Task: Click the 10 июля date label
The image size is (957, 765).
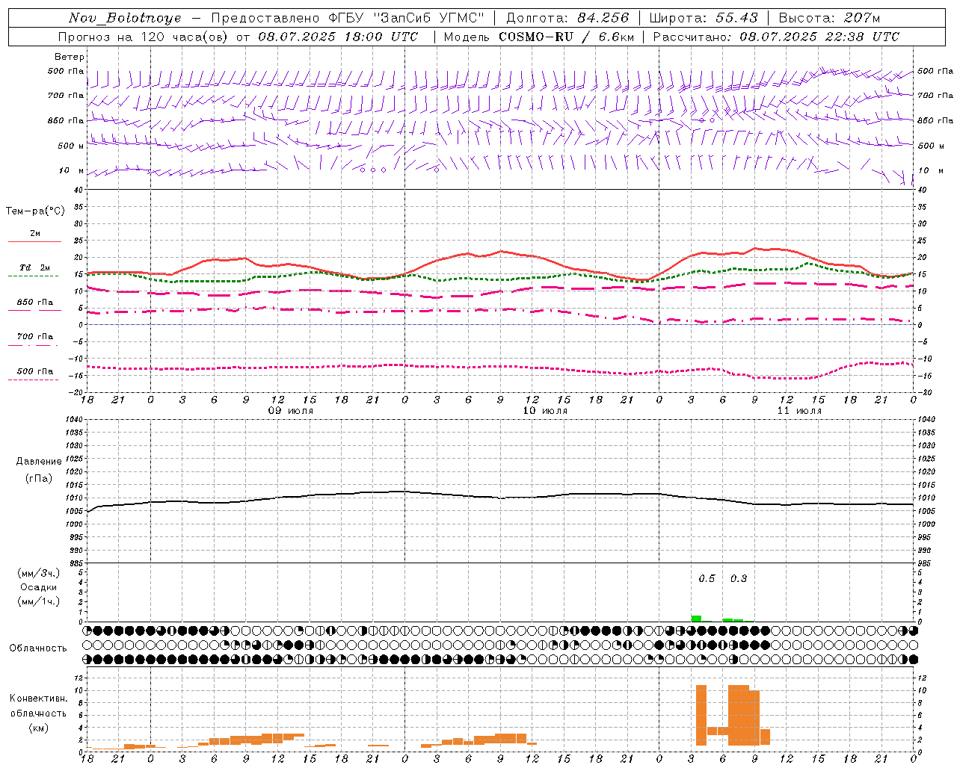Action: (545, 411)
